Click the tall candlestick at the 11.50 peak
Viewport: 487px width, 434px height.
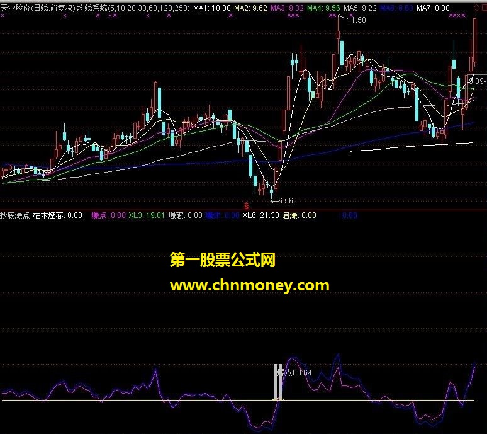pyautogui.click(x=339, y=33)
